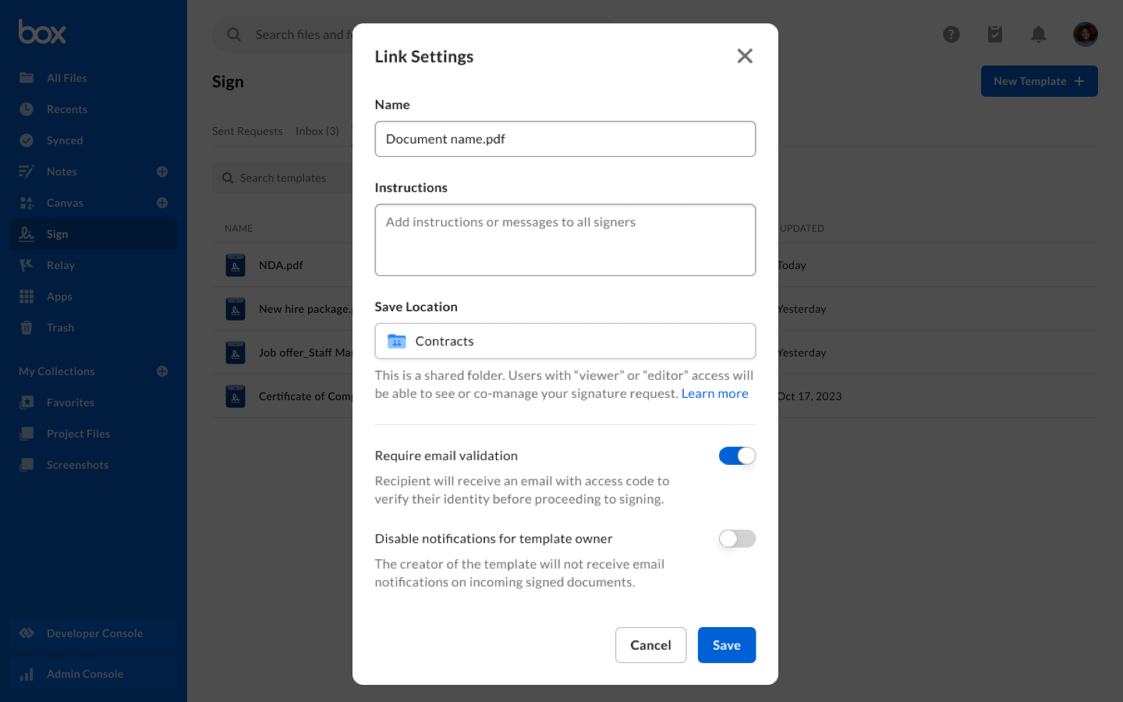
Task: Click the plus icon next to Notes
Action: click(162, 172)
